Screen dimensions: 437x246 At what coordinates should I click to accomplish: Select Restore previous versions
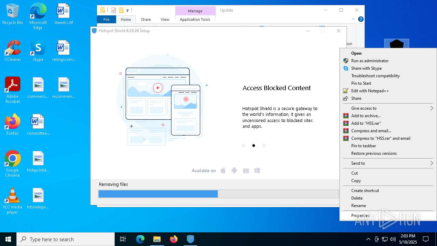pyautogui.click(x=388, y=153)
